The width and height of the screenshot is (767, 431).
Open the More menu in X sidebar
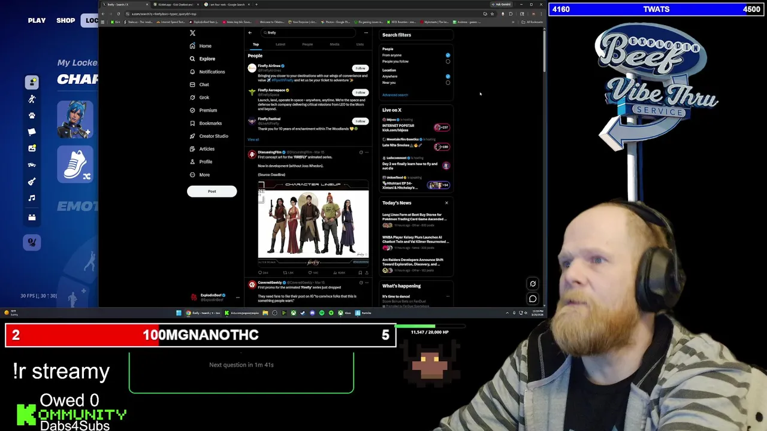point(200,175)
